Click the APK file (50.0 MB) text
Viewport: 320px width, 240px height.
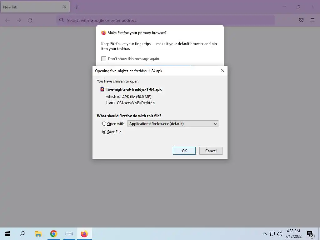[x=137, y=97]
